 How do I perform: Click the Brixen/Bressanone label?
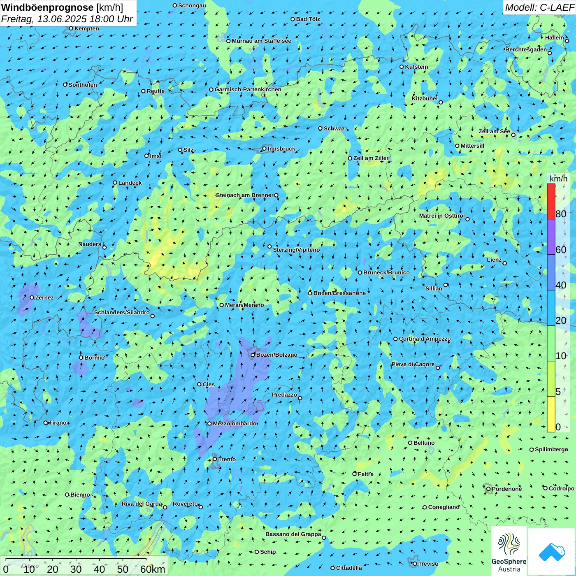click(339, 293)
